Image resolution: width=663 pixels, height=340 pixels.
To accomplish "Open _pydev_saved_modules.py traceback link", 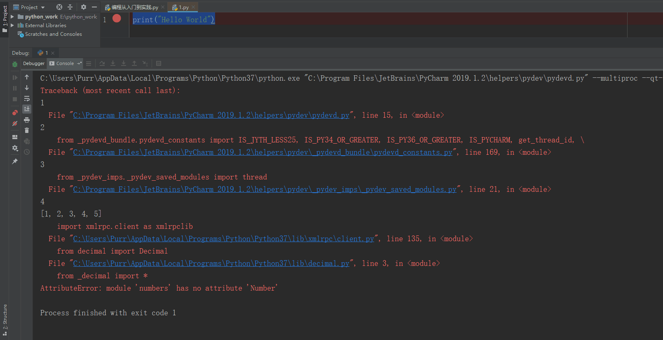I will click(265, 189).
